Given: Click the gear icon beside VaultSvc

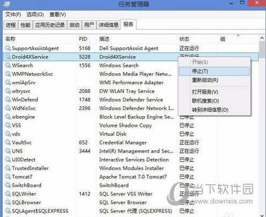Looking at the screenshot, I should click(8, 142).
